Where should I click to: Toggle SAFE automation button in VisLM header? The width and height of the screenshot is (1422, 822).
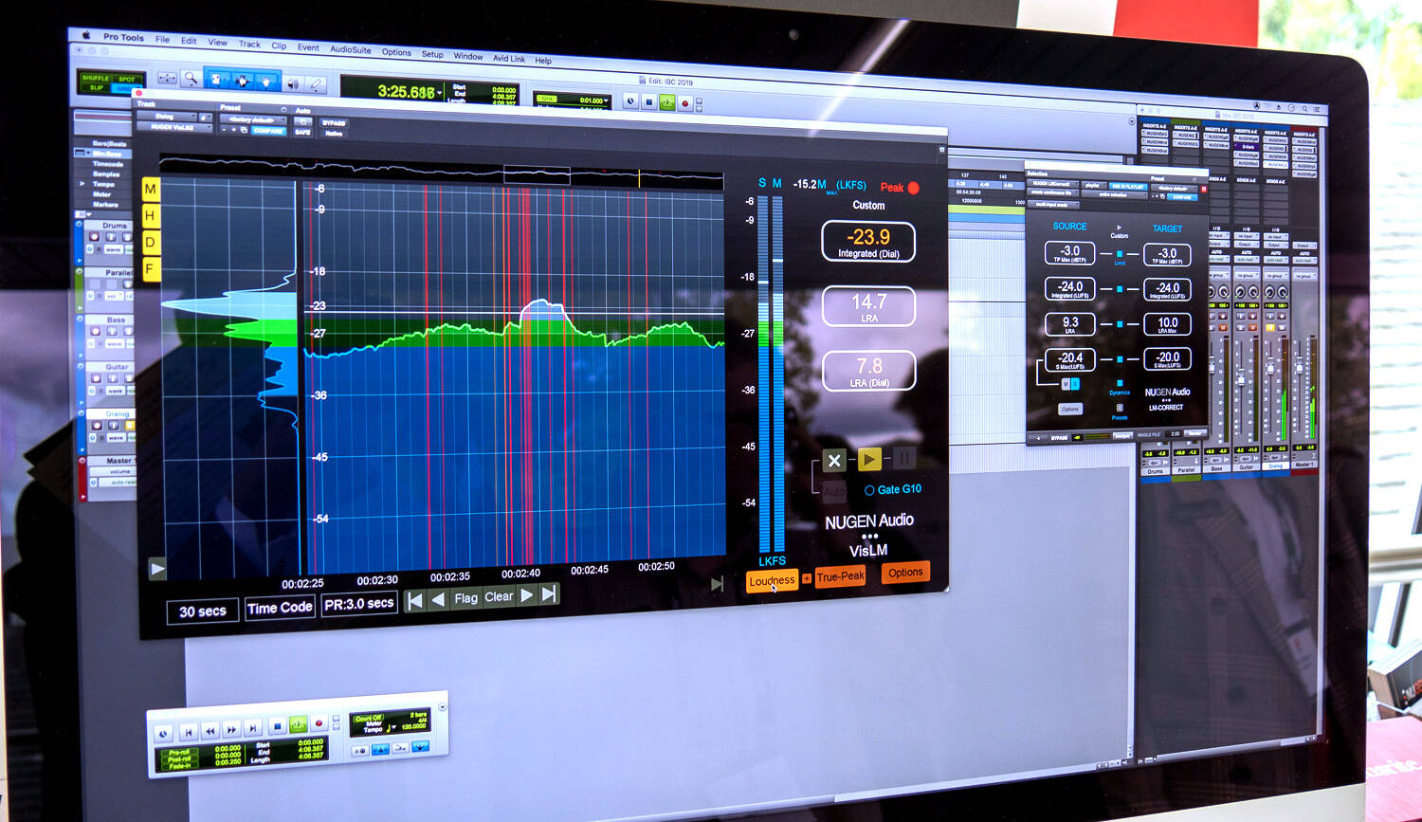(x=303, y=132)
